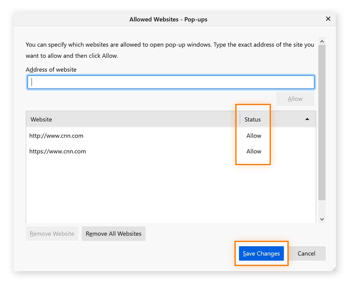Click the disabled Allow button
This screenshot has width=350, height=284.
(x=295, y=98)
